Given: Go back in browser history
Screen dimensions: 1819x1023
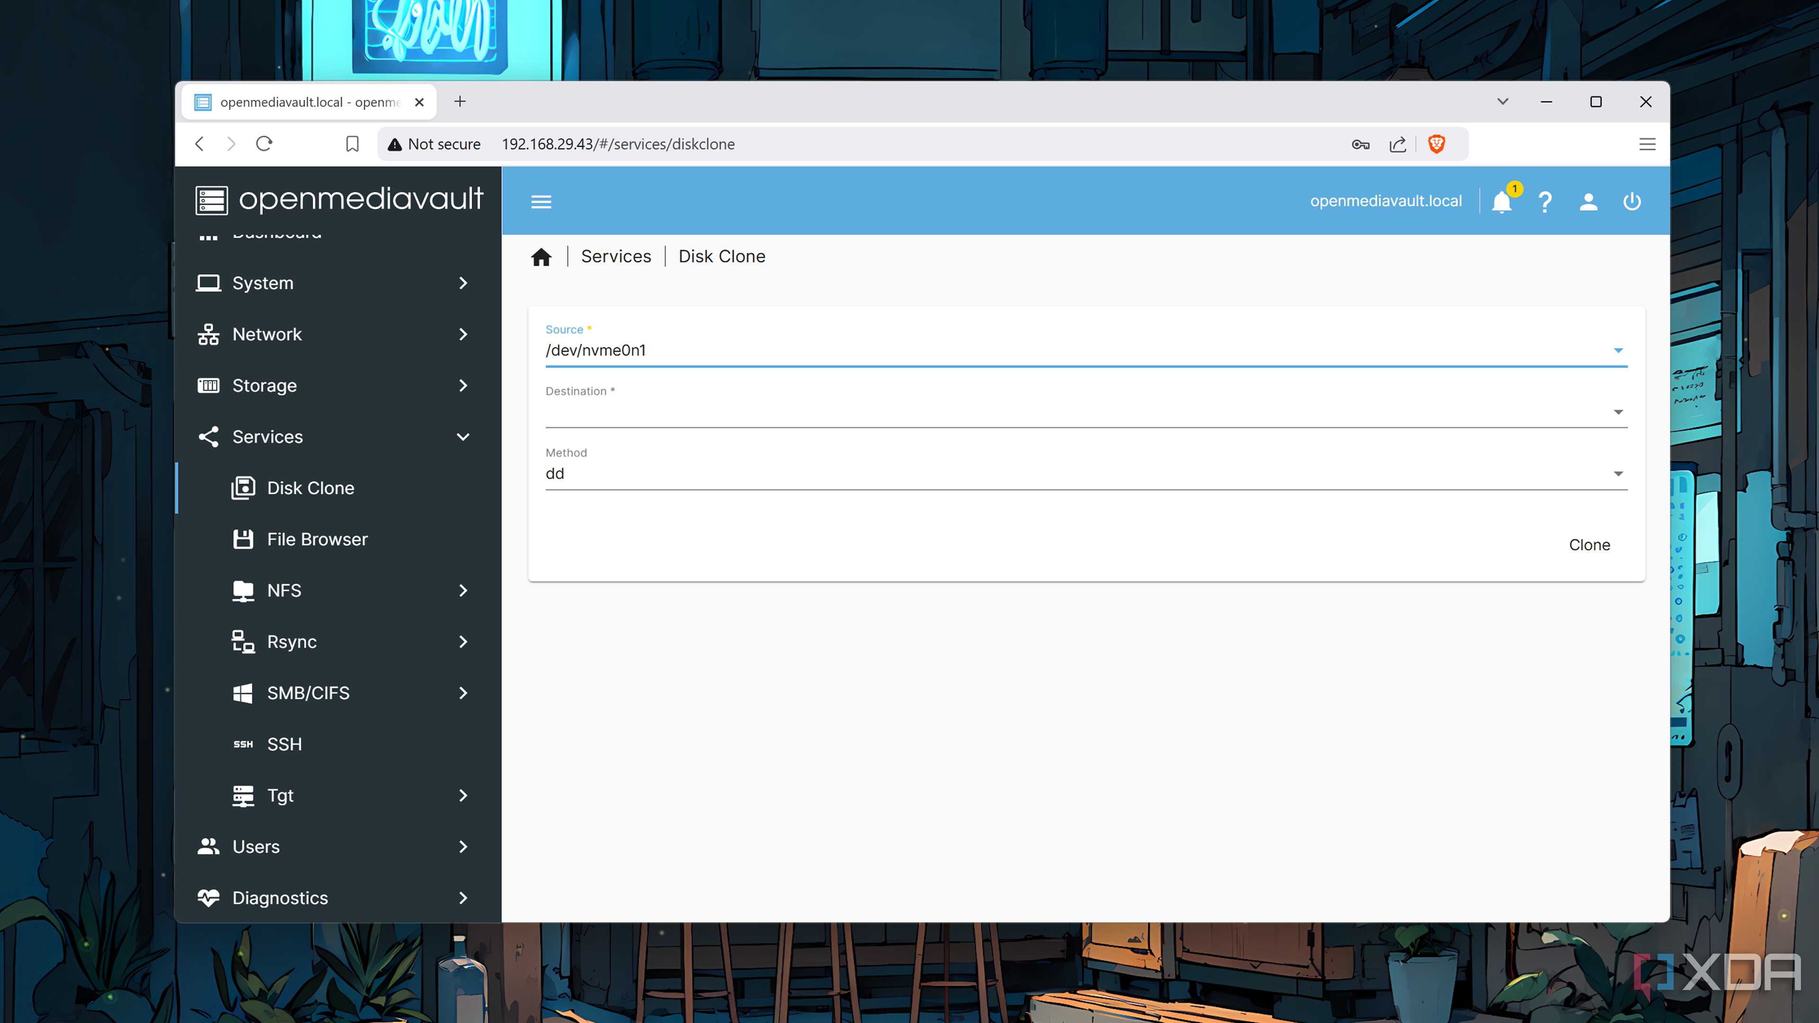Looking at the screenshot, I should (x=200, y=144).
